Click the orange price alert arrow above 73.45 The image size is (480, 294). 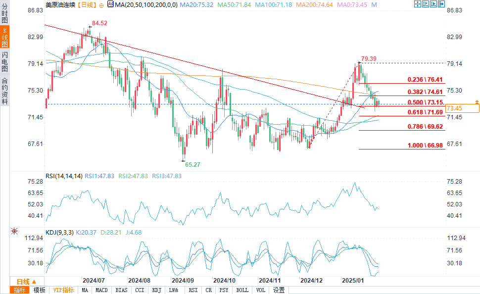click(477, 101)
